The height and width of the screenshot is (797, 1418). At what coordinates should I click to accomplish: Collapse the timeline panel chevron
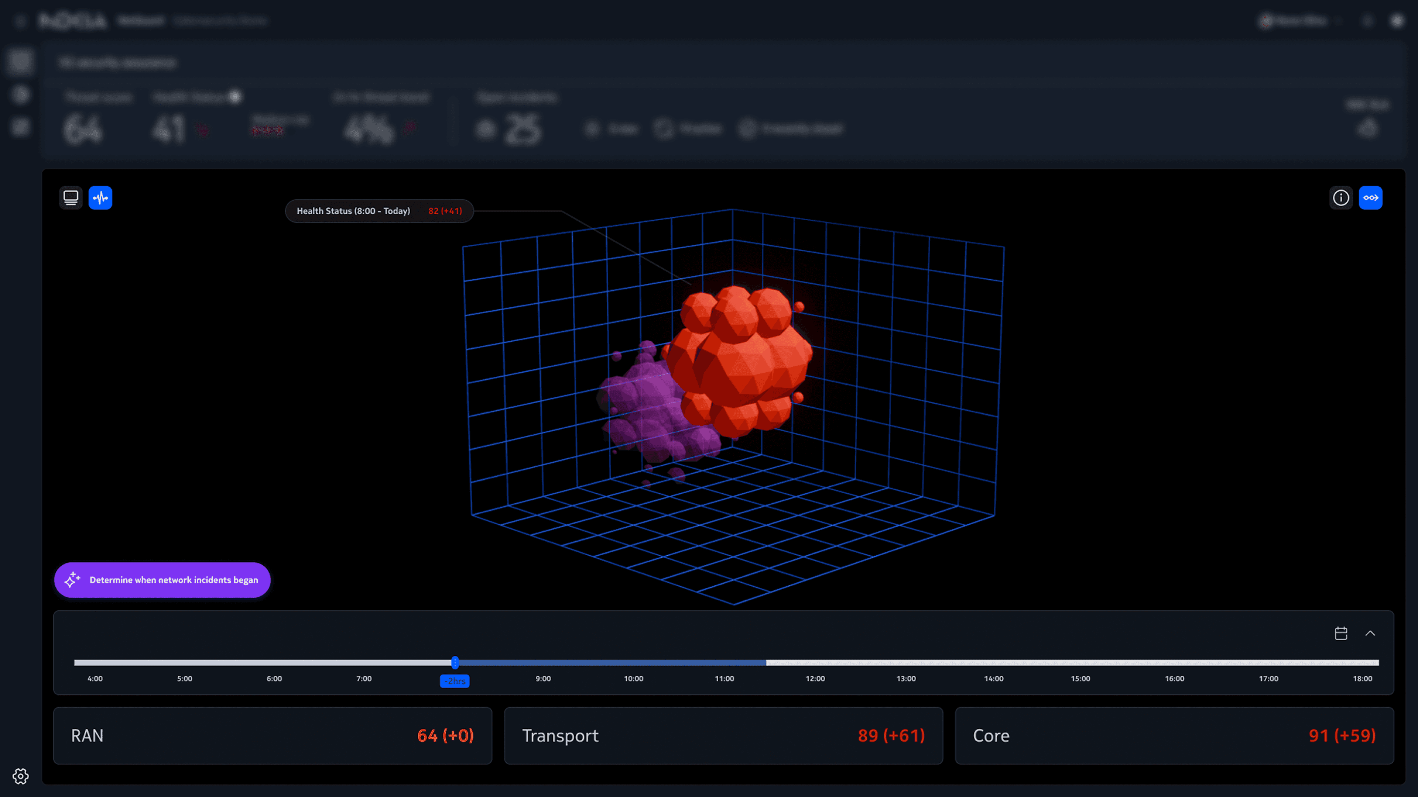[x=1370, y=633]
